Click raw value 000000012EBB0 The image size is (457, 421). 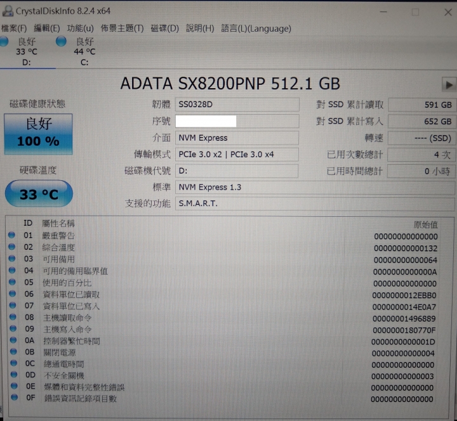[404, 295]
